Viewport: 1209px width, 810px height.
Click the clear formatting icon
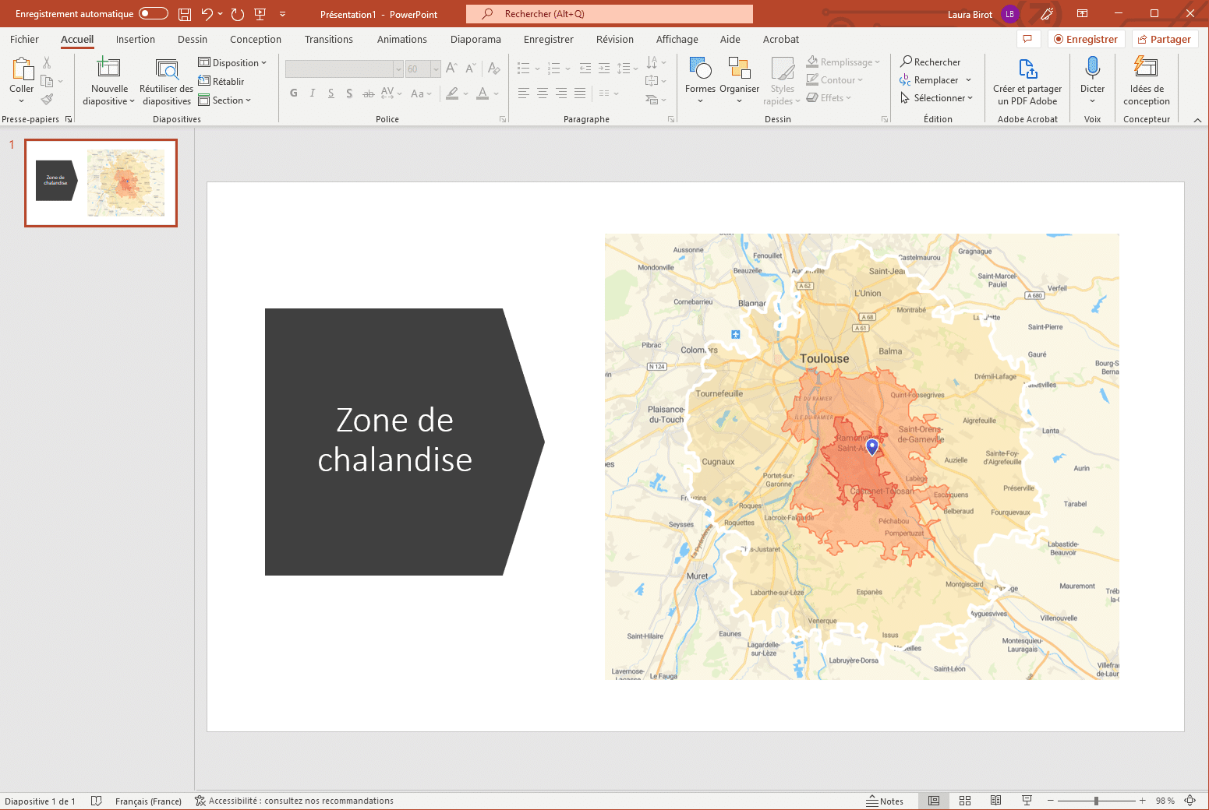pyautogui.click(x=493, y=69)
